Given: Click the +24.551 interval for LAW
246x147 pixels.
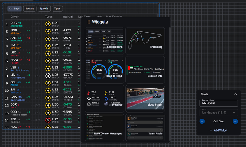Looking at the screenshot, I should (68, 97).
